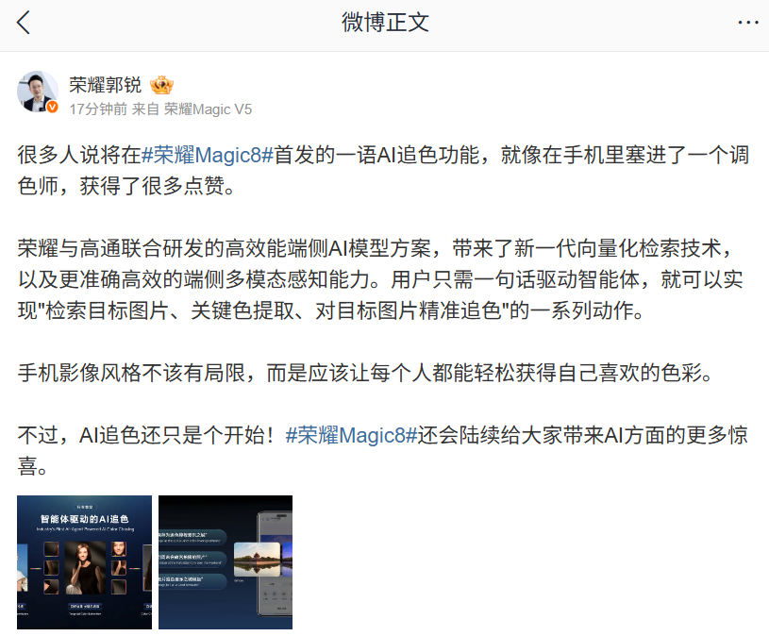The width and height of the screenshot is (769, 636).
Task: Click the 微博正文 page title
Action: point(385,23)
